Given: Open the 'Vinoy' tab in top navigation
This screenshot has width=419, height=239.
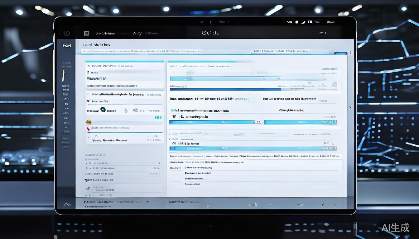Looking at the screenshot, I should pyautogui.click(x=137, y=33).
